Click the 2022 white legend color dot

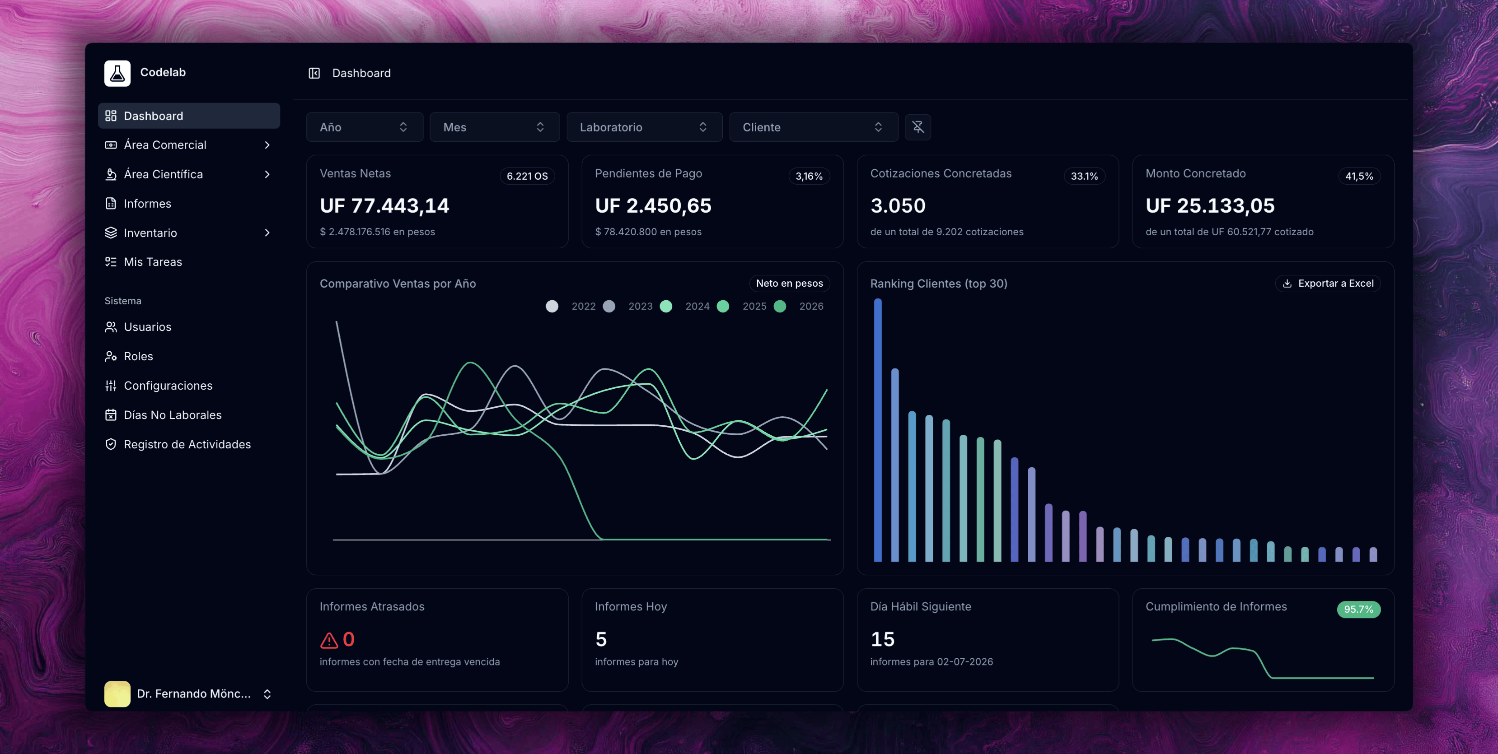552,307
